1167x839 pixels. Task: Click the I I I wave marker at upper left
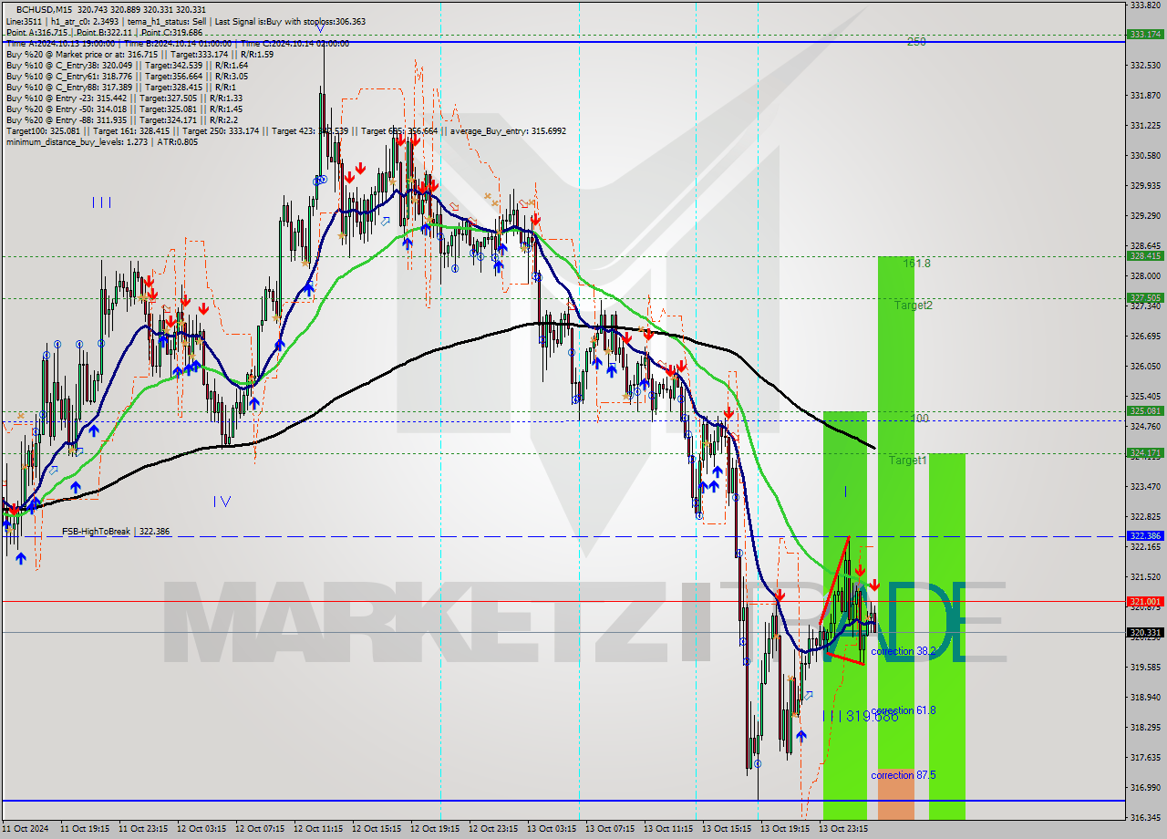pyautogui.click(x=101, y=202)
